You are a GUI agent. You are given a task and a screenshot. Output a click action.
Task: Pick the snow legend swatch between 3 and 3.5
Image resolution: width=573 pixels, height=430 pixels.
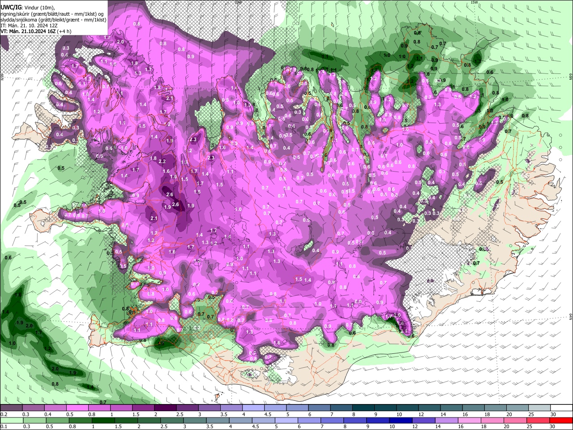click(x=209, y=408)
